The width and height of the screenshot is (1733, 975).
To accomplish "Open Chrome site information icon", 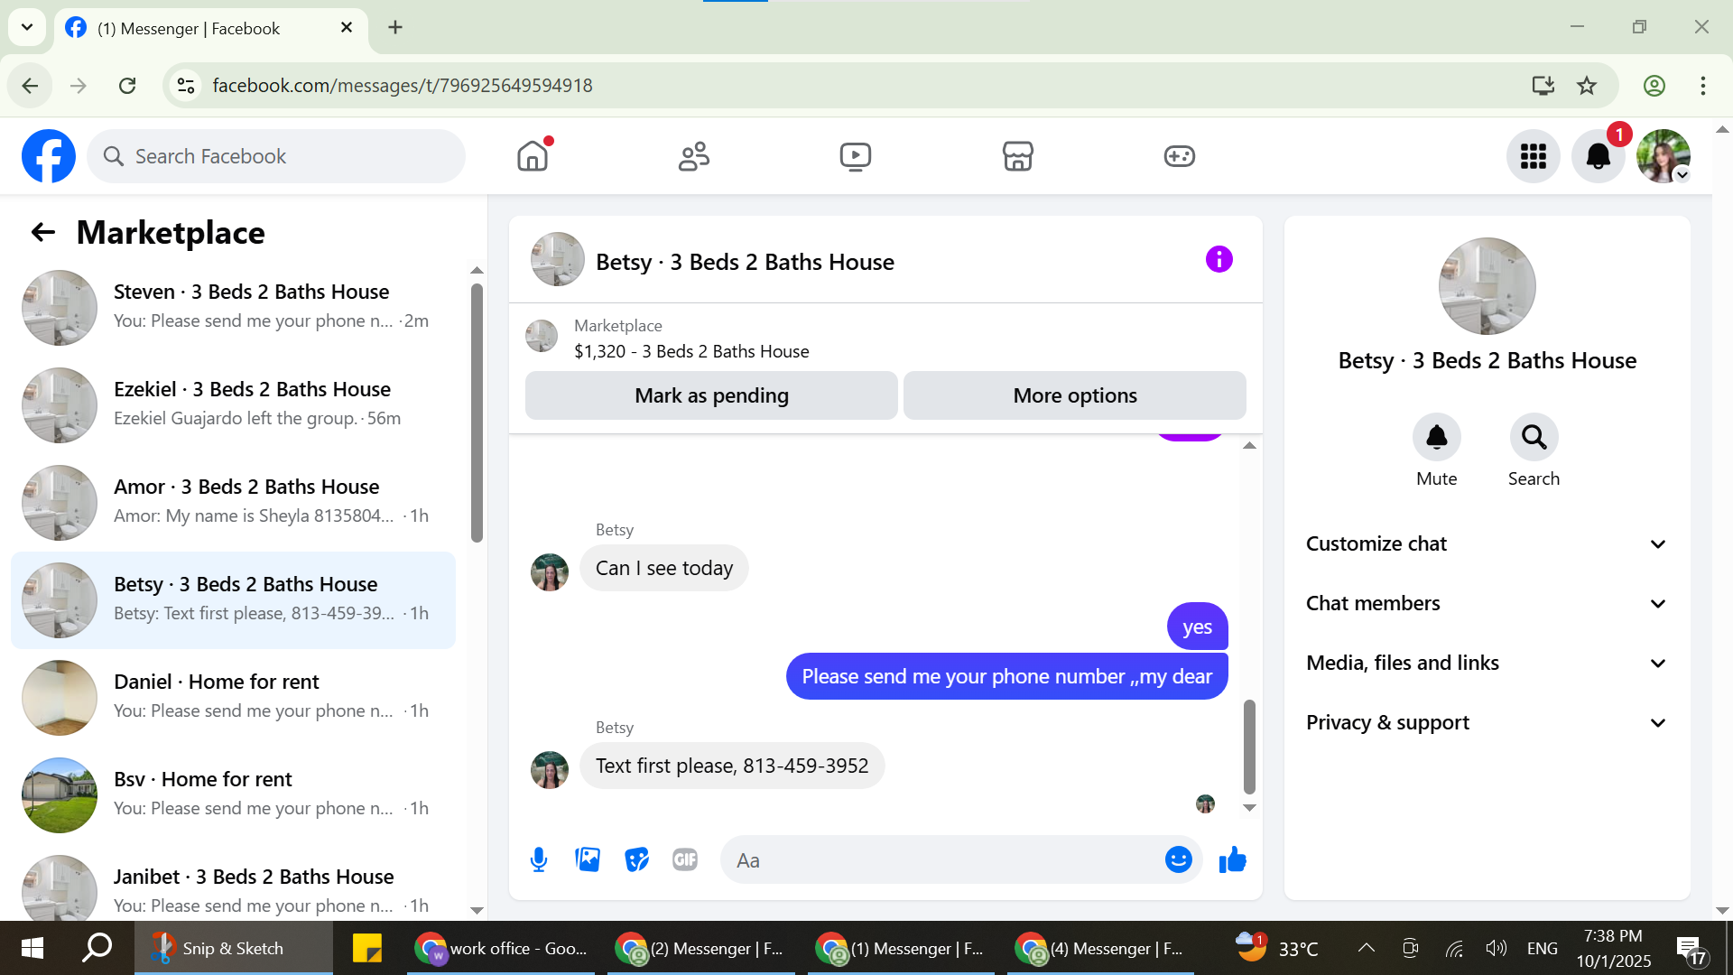I will (x=186, y=86).
